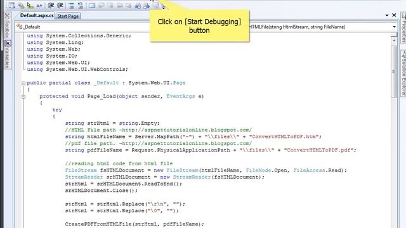Screen dimensions: 406x228
Task: Open the toolbar options overflow arrow
Action: [x=164, y=7]
